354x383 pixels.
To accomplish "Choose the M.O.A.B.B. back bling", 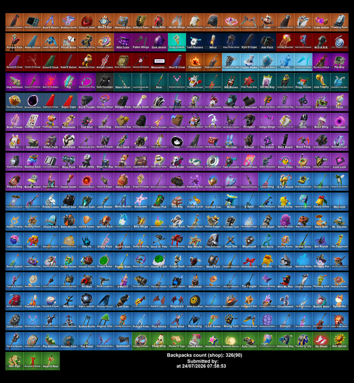I will [x=322, y=42].
